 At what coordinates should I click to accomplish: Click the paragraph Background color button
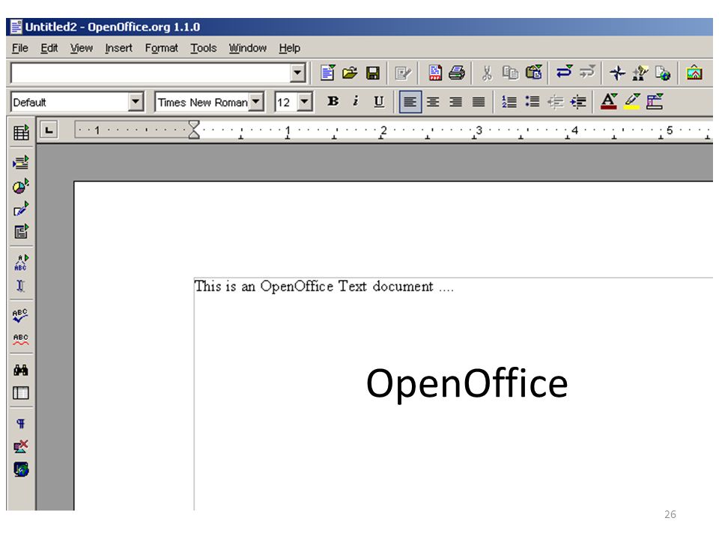click(x=655, y=101)
